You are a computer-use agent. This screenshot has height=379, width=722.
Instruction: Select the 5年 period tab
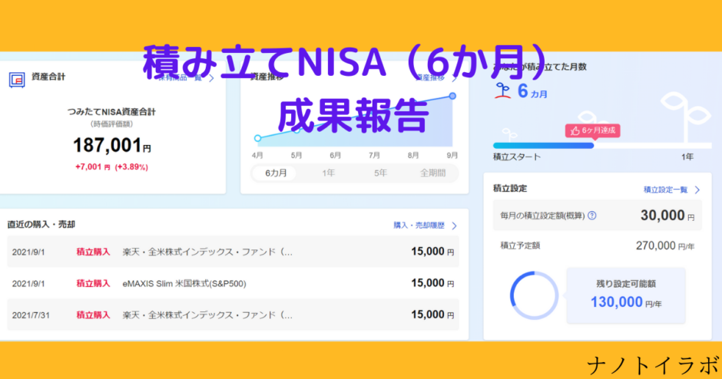(x=380, y=173)
